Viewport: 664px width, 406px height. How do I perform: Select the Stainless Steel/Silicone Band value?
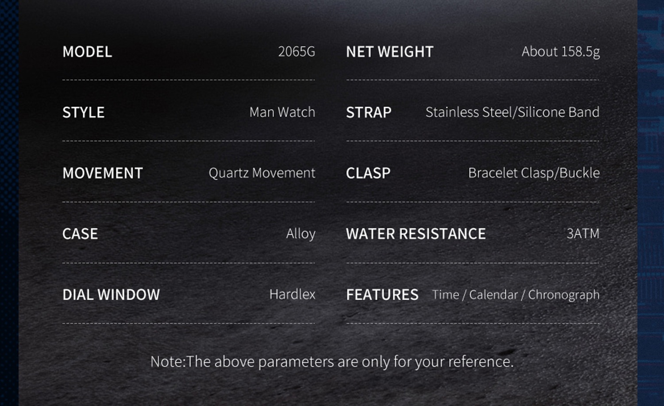point(512,112)
